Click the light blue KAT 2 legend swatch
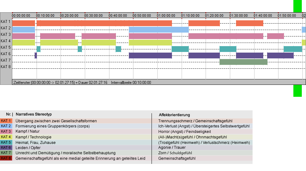The height and width of the screenshot is (171, 306). (x=6, y=126)
